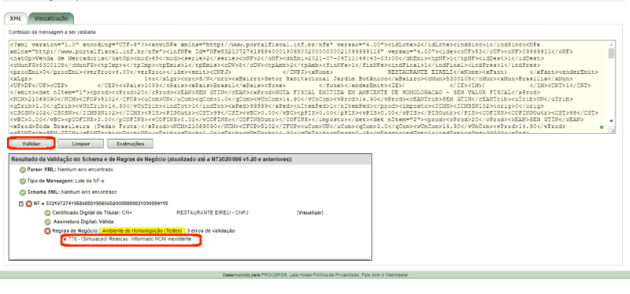630x294 pixels.
Task: Click the 'Parser XML: Nenhum erro encontrado' row
Action: click(70, 170)
